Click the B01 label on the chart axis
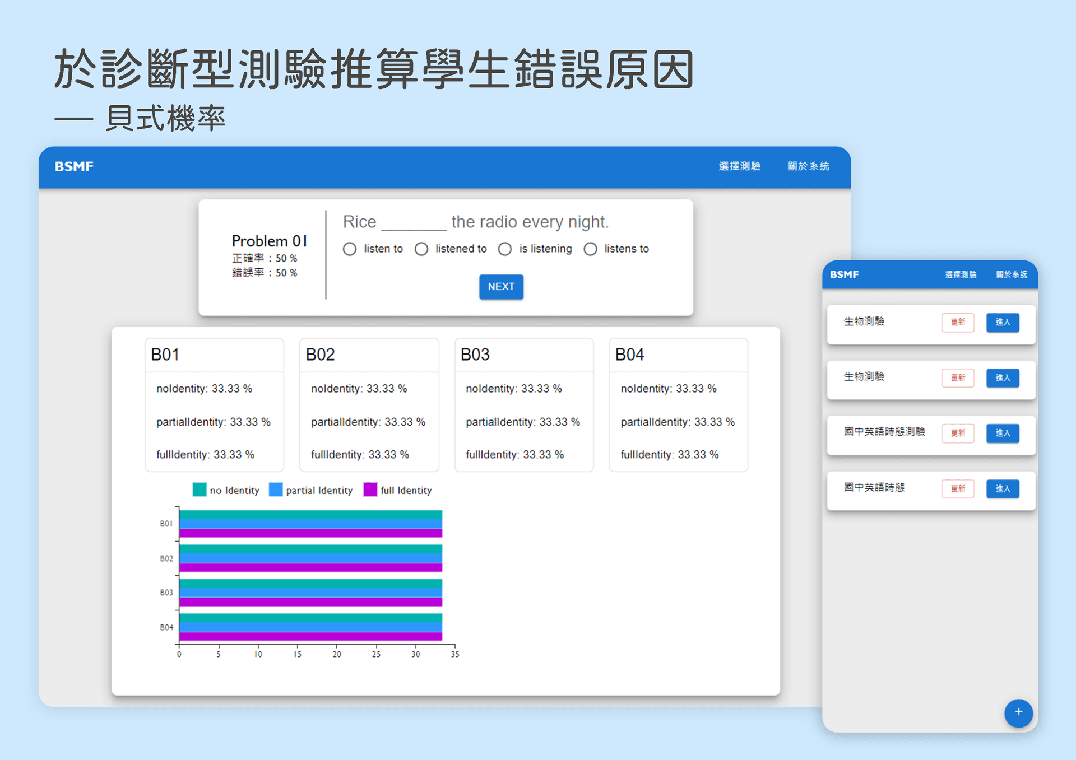Image resolution: width=1076 pixels, height=760 pixels. tap(166, 524)
